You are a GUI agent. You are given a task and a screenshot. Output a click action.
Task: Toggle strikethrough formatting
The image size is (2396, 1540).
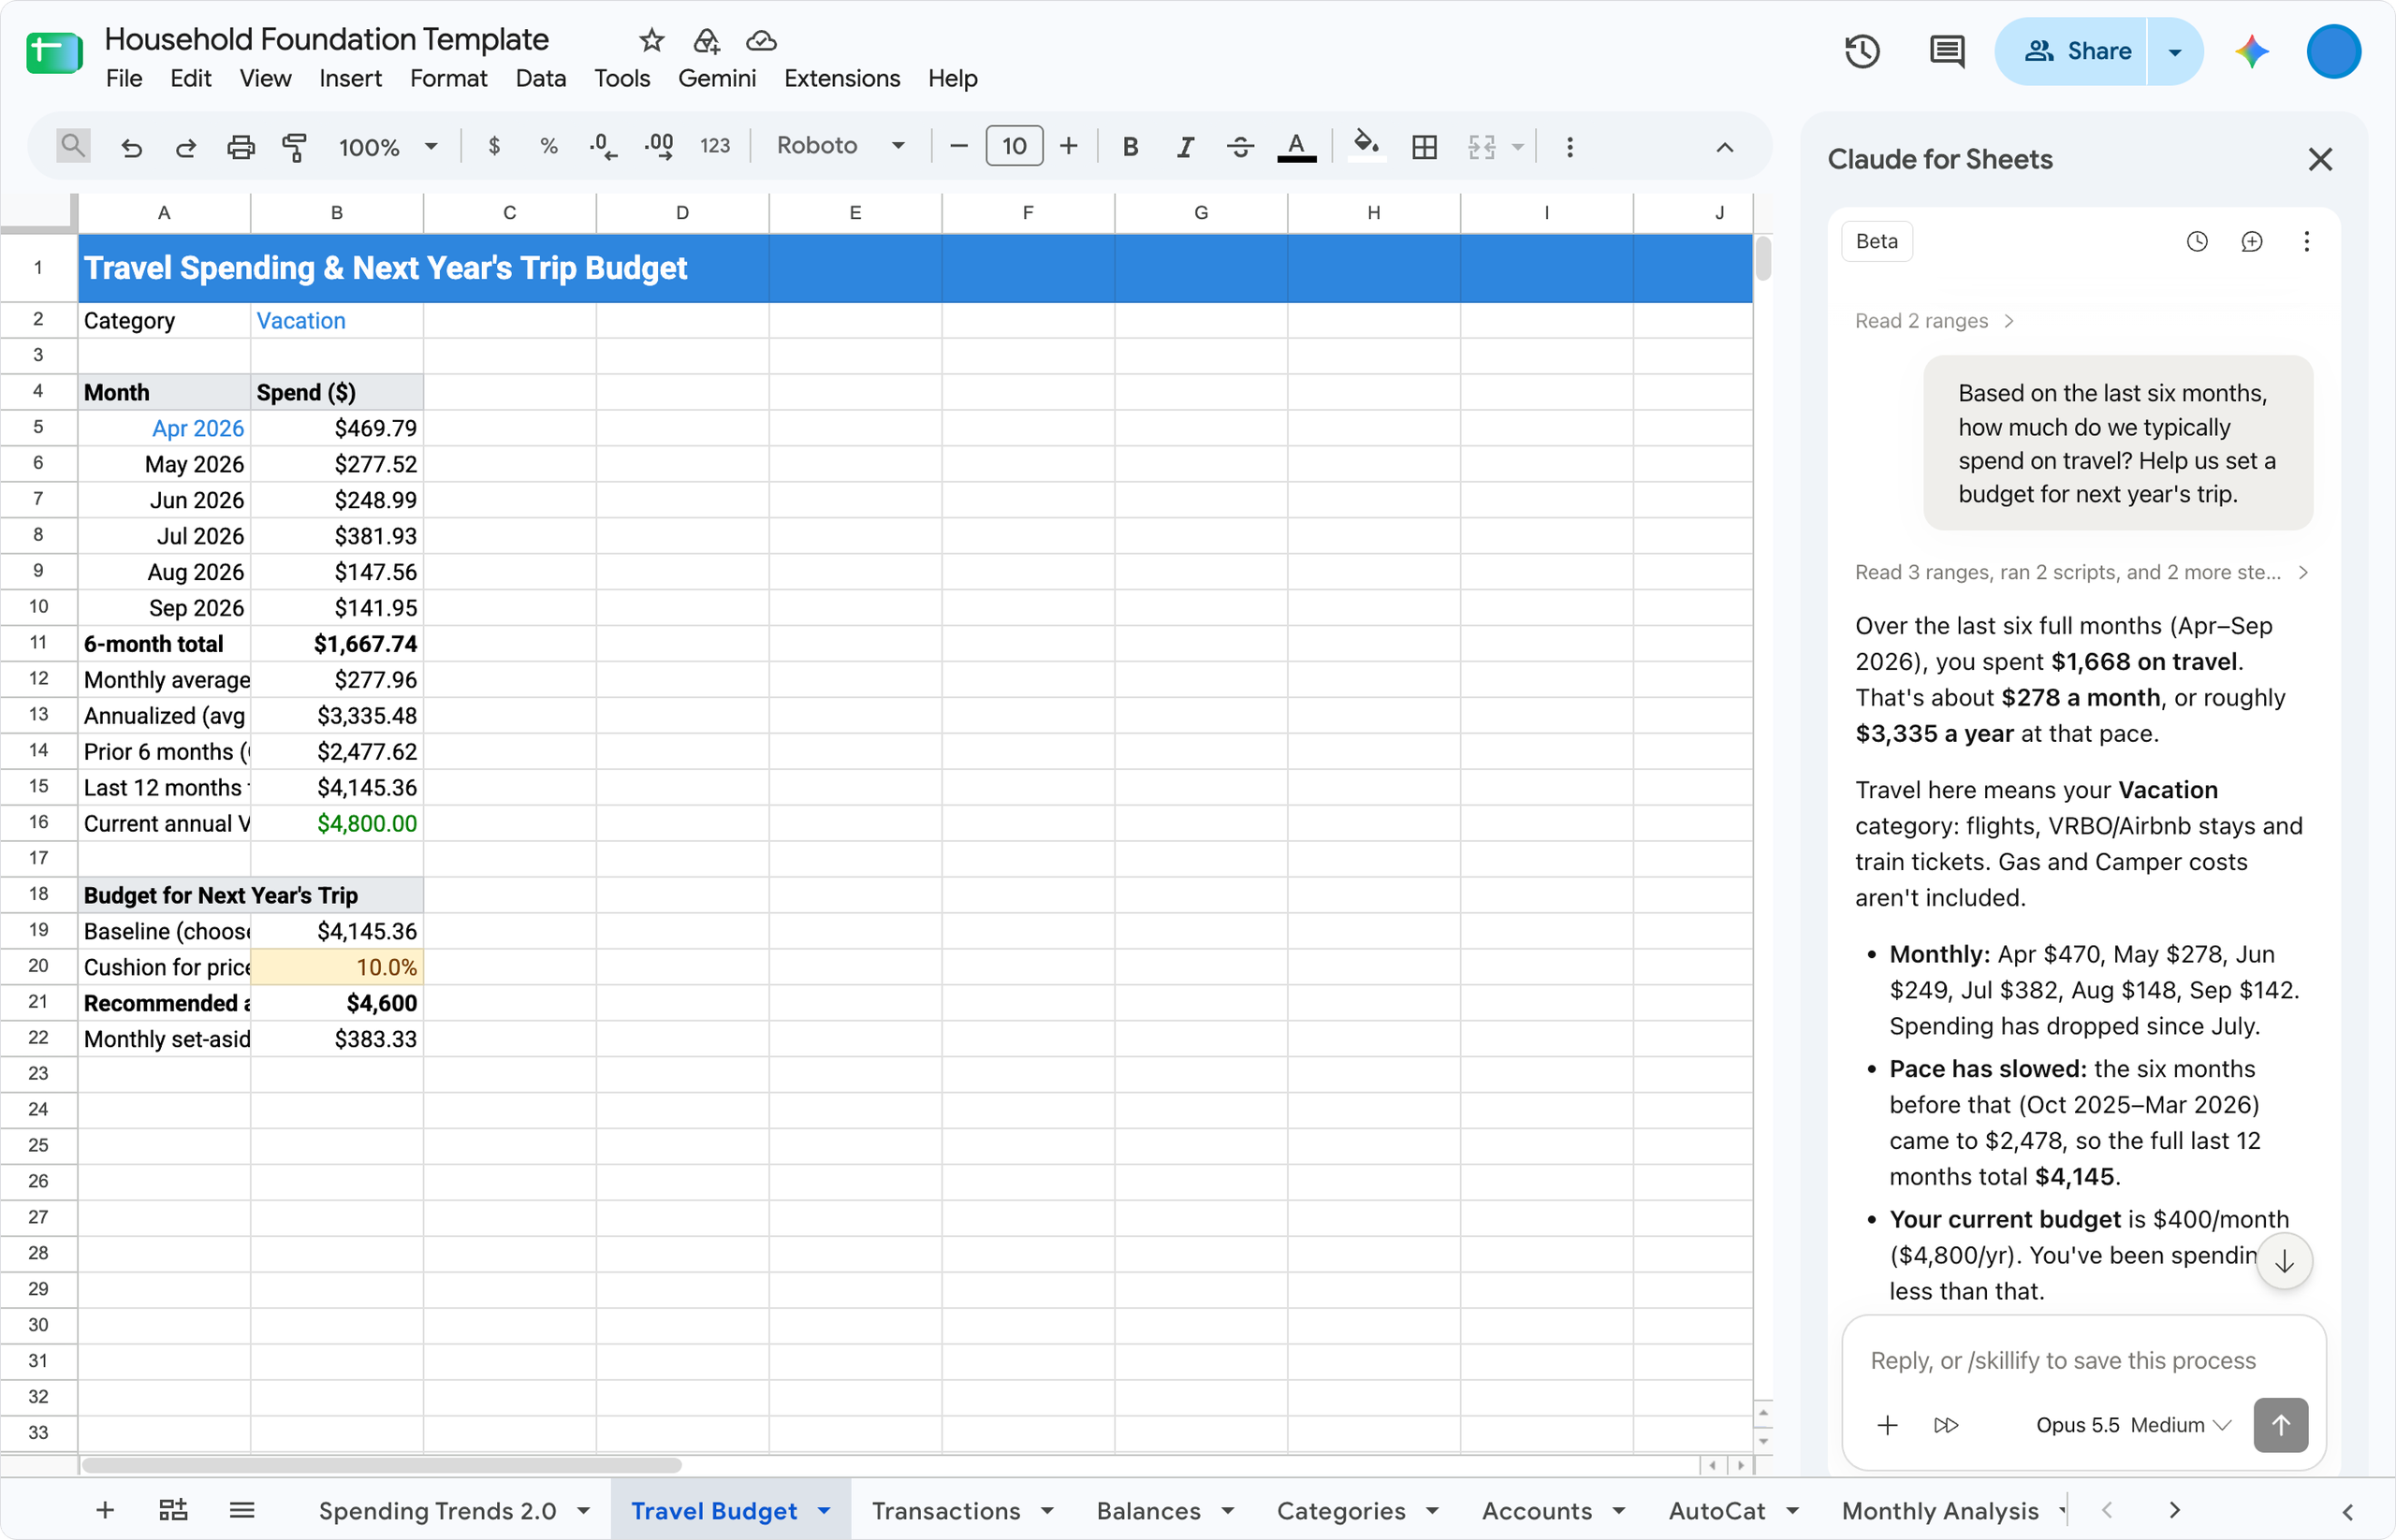1239,147
